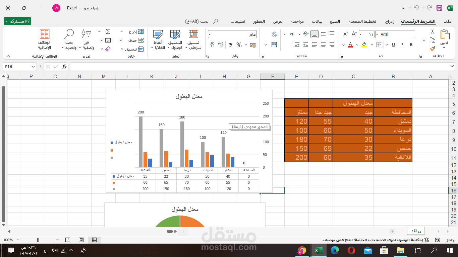Switch to Page Layout view
458x257 pixels.
81,240
